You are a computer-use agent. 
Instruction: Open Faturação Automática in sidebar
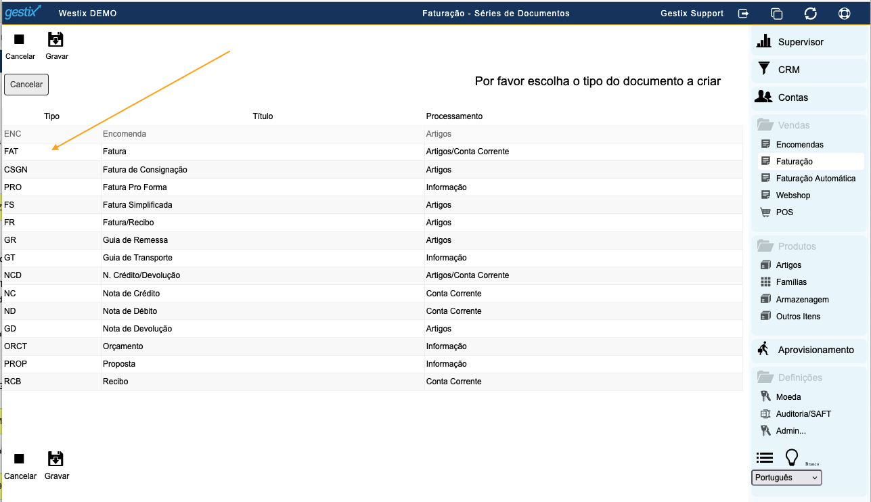click(816, 179)
